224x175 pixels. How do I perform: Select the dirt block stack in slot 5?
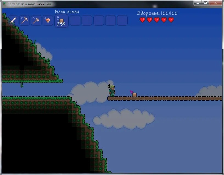tap(61, 21)
